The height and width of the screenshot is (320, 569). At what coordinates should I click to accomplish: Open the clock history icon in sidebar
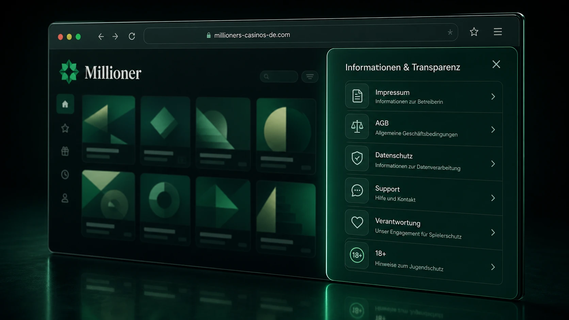pos(65,174)
